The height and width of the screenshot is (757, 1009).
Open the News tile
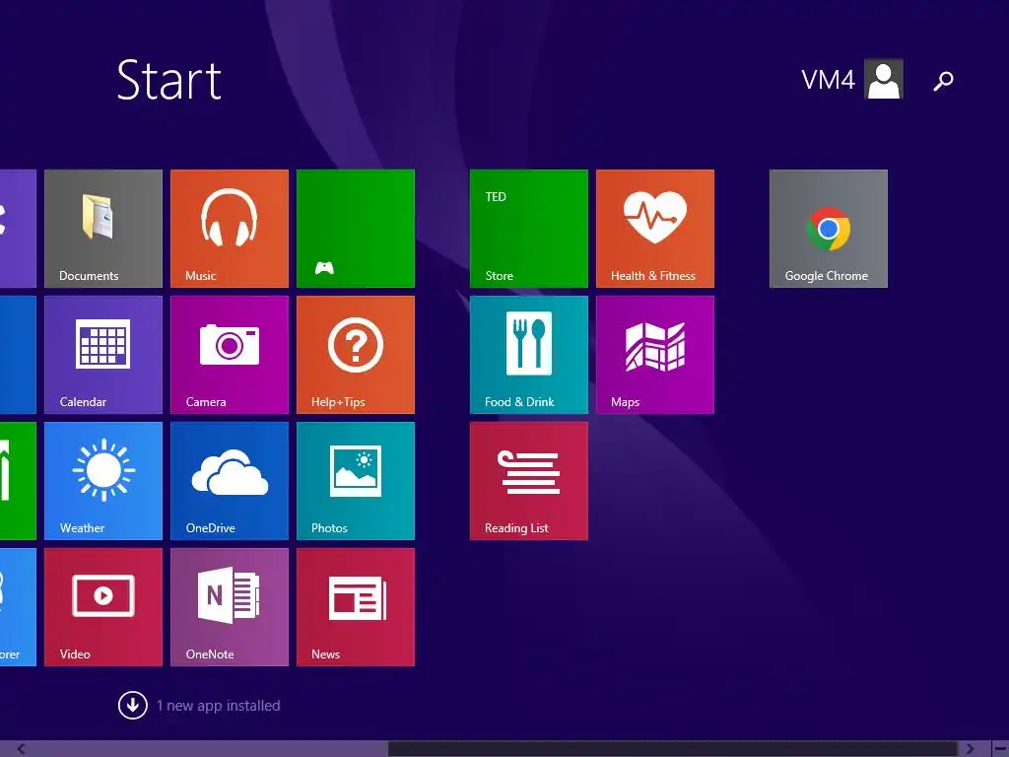coord(355,607)
